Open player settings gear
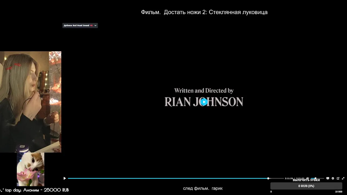 (x=333, y=178)
